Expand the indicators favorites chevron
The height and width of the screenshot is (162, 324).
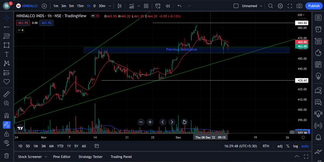(x=139, y=6)
